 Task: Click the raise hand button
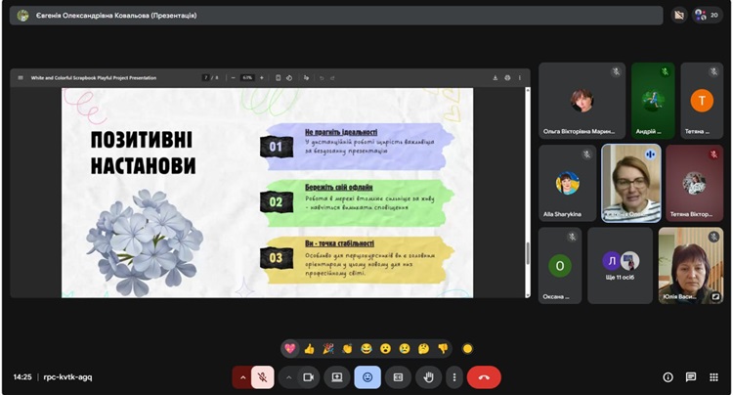[427, 376]
